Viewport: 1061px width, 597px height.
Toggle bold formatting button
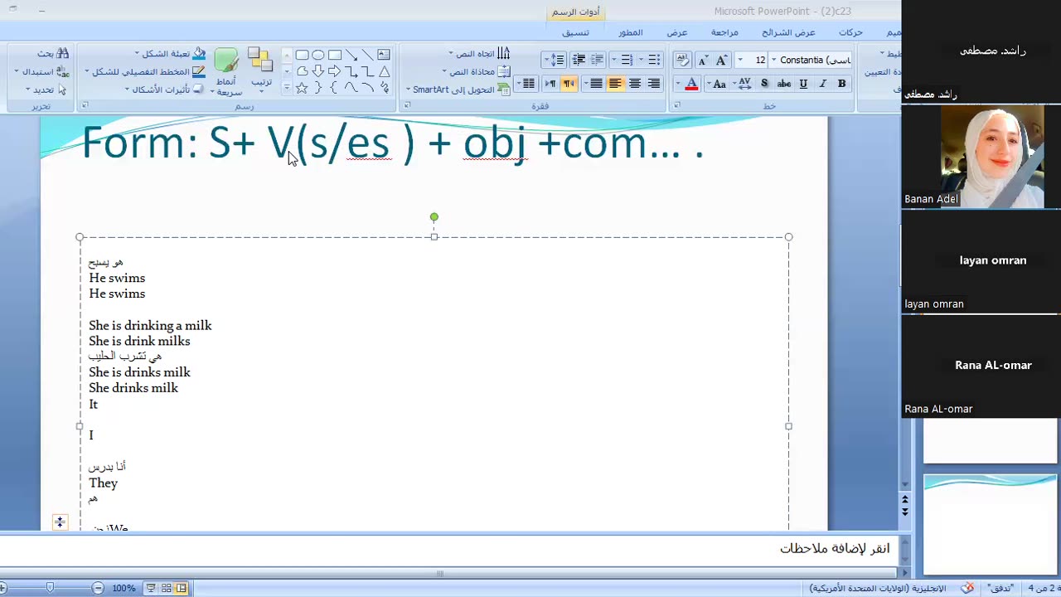tap(842, 84)
